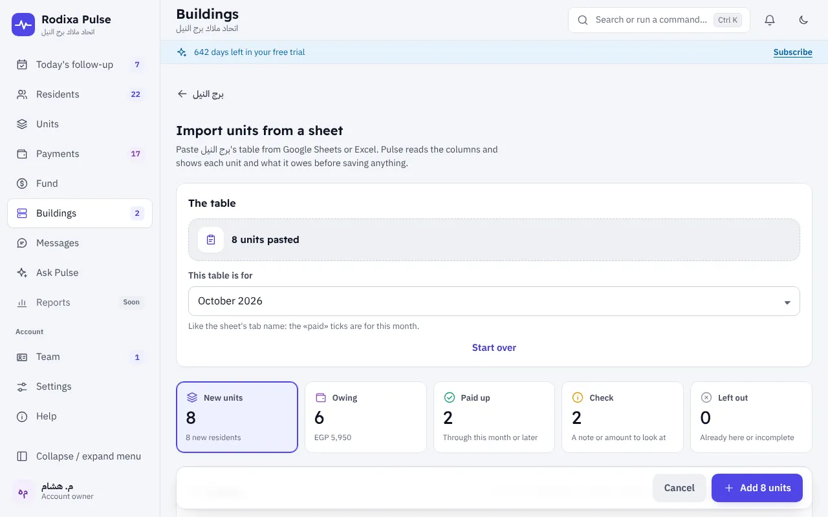Click the 8 units pasted box

[x=494, y=240]
